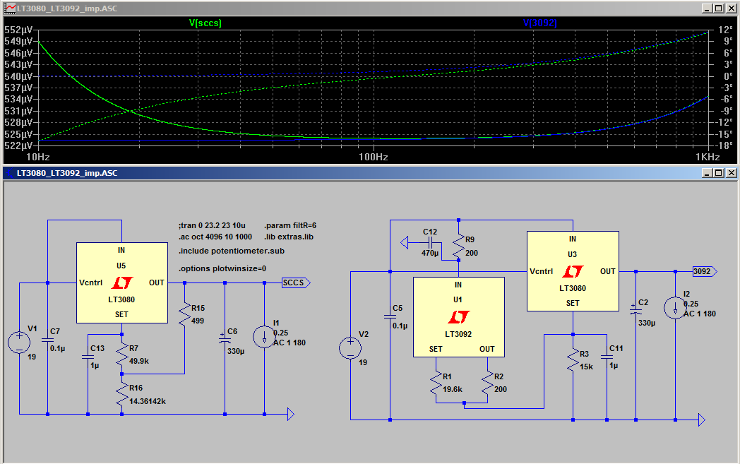Click the ground flag of the right circuit
This screenshot has width=740, height=464.
702,420
